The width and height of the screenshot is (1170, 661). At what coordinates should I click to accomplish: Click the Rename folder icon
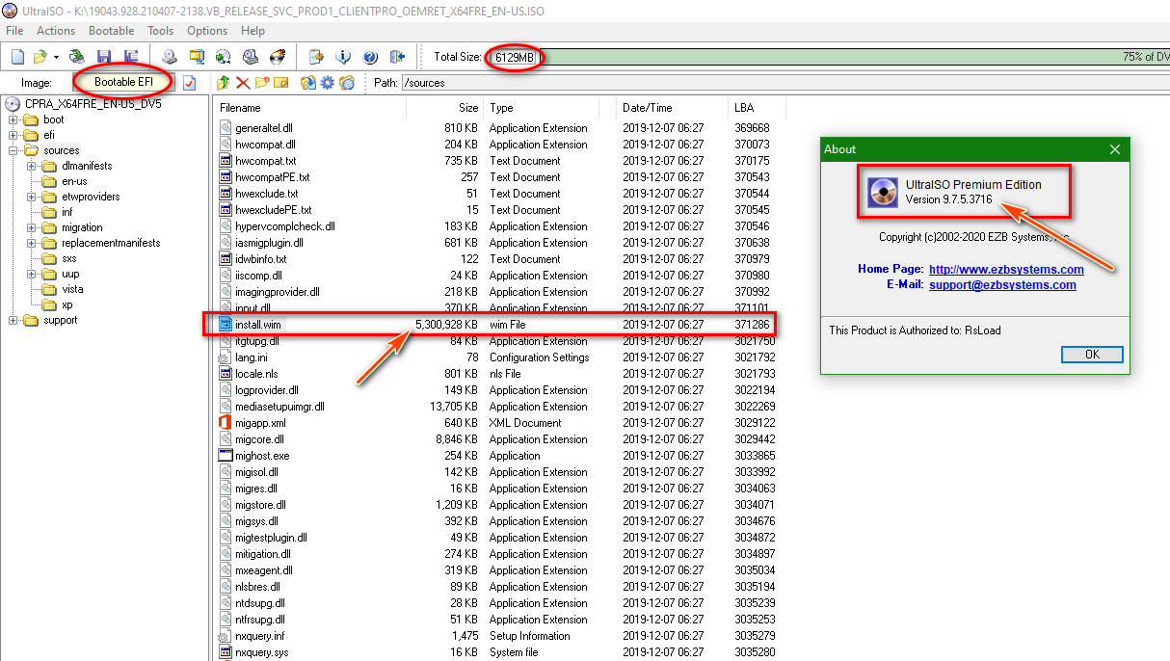coord(280,83)
